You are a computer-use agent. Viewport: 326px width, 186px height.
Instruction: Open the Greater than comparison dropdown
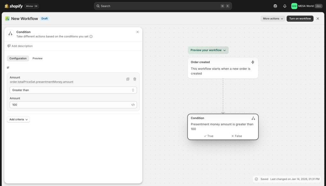(73, 90)
